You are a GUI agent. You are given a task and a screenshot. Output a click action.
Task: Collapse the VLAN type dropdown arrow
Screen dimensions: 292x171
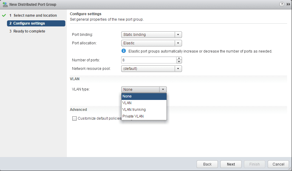click(163, 90)
